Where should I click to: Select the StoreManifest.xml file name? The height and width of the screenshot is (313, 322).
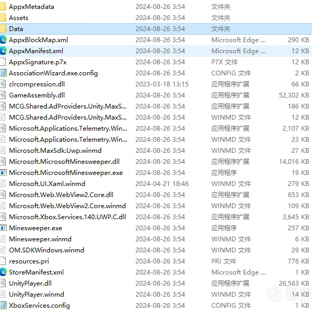36,272
